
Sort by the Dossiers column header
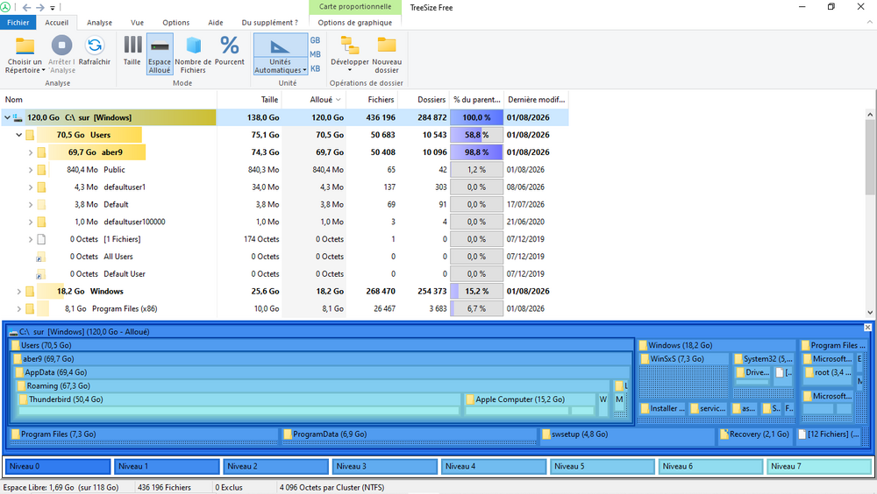(x=424, y=100)
